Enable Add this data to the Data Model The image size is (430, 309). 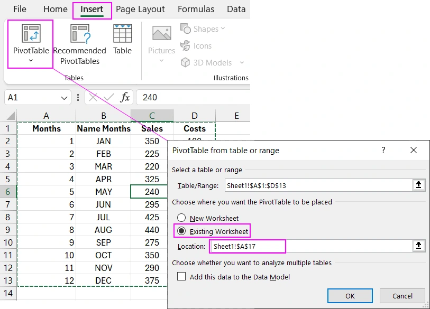click(180, 276)
